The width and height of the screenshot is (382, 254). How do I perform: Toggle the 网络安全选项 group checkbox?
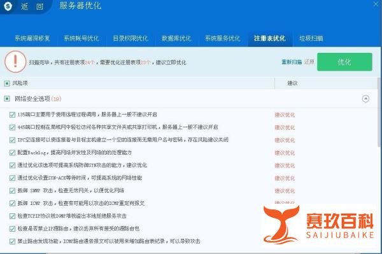[x=7, y=99]
